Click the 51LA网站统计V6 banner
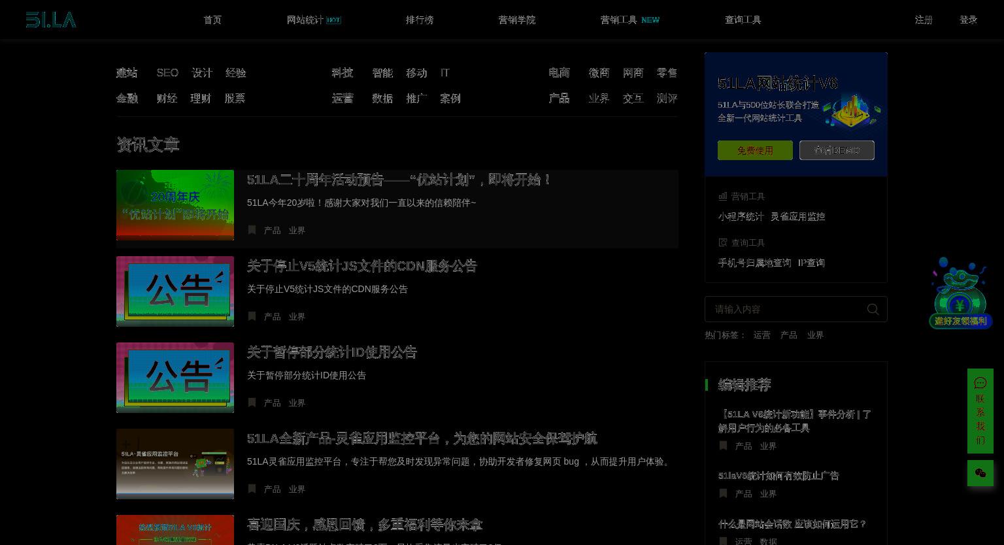This screenshot has height=545, width=1004. 796,114
